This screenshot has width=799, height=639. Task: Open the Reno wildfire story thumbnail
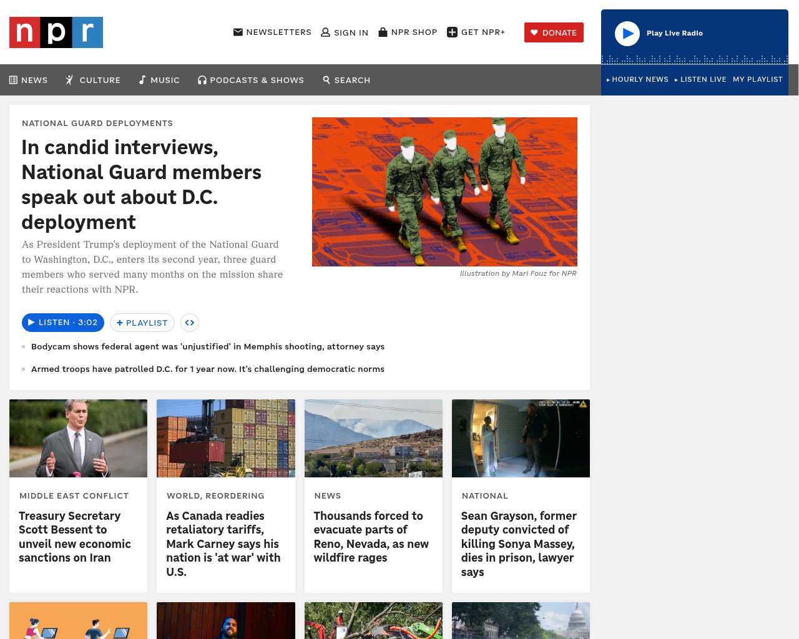click(x=373, y=438)
